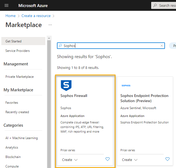This screenshot has width=176, height=168.
Task: Select AI + Machine Learning category
Action: (22, 138)
